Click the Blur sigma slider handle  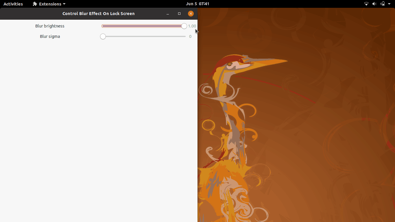103,36
